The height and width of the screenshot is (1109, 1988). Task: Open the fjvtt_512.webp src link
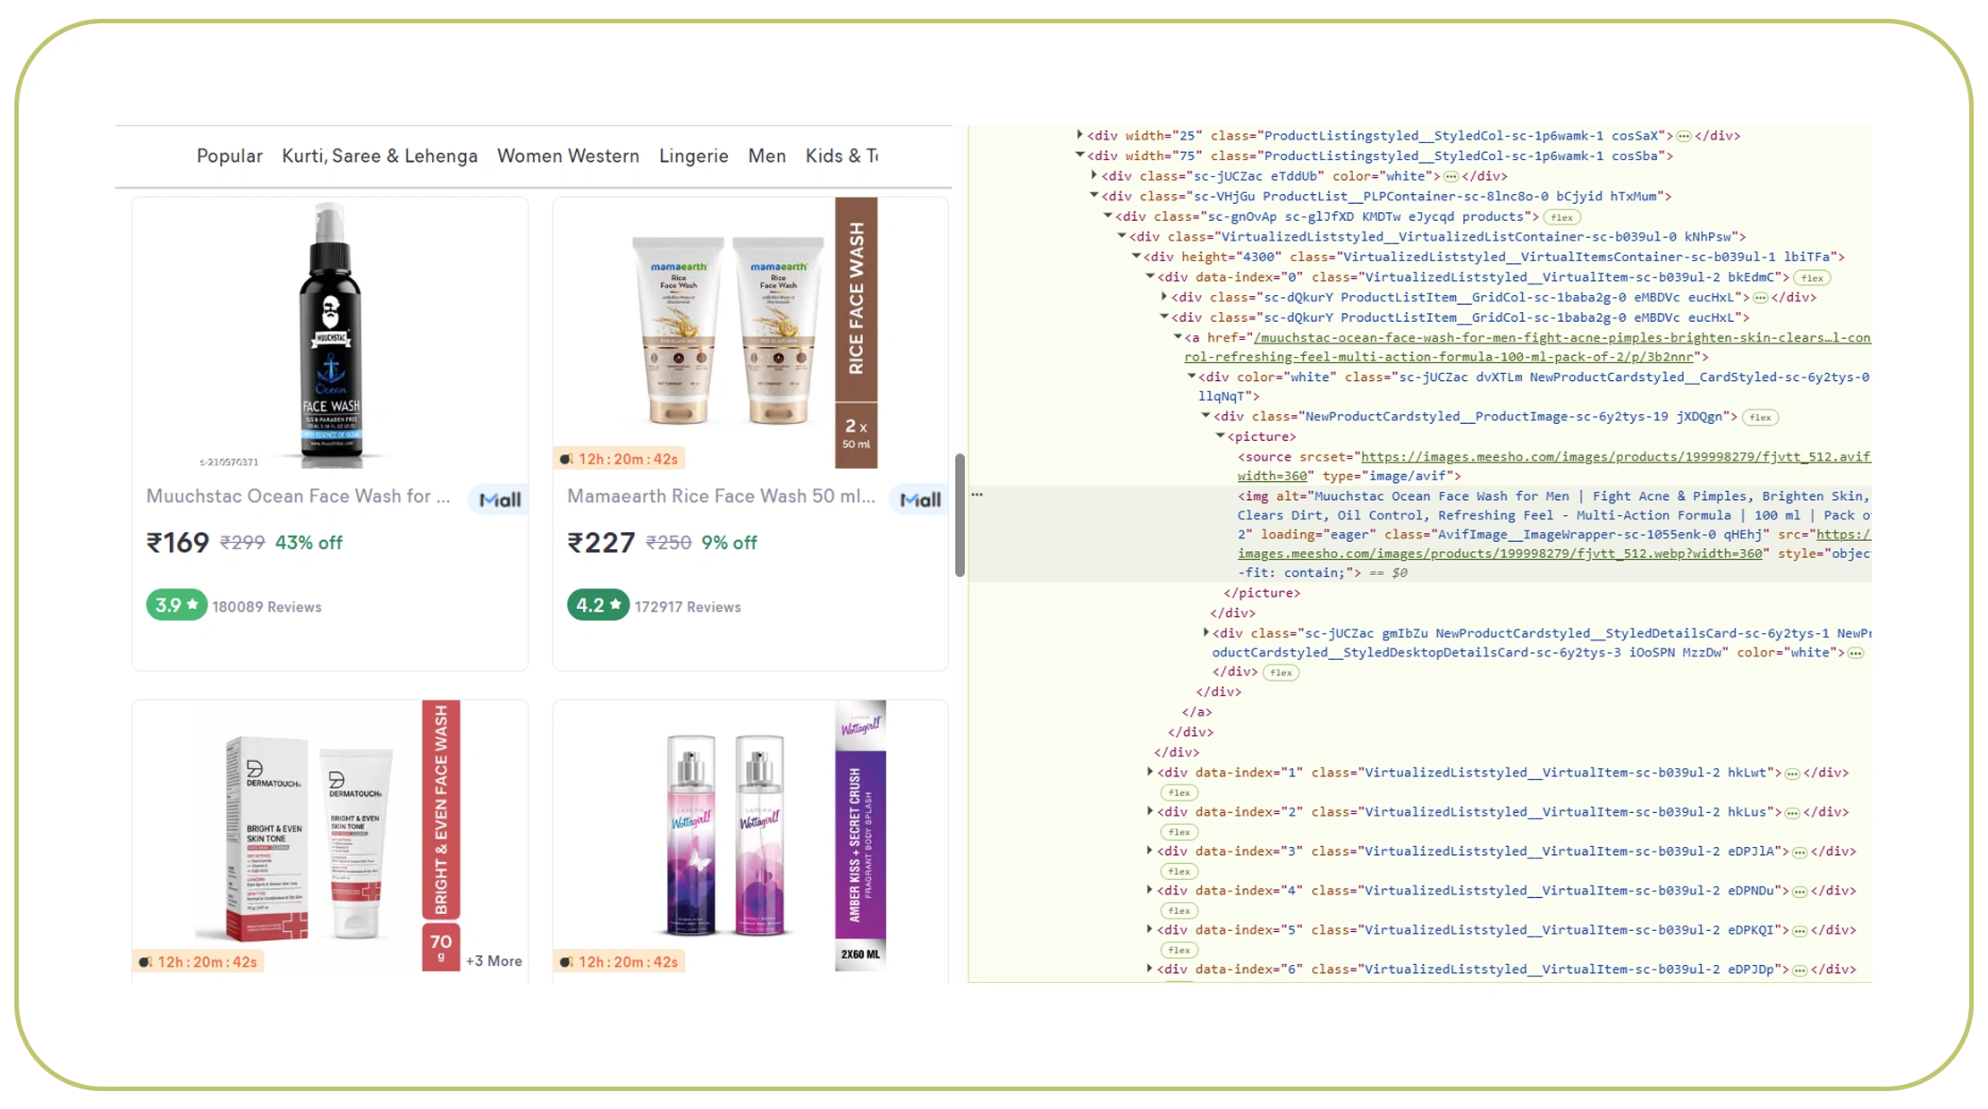pyautogui.click(x=1554, y=544)
